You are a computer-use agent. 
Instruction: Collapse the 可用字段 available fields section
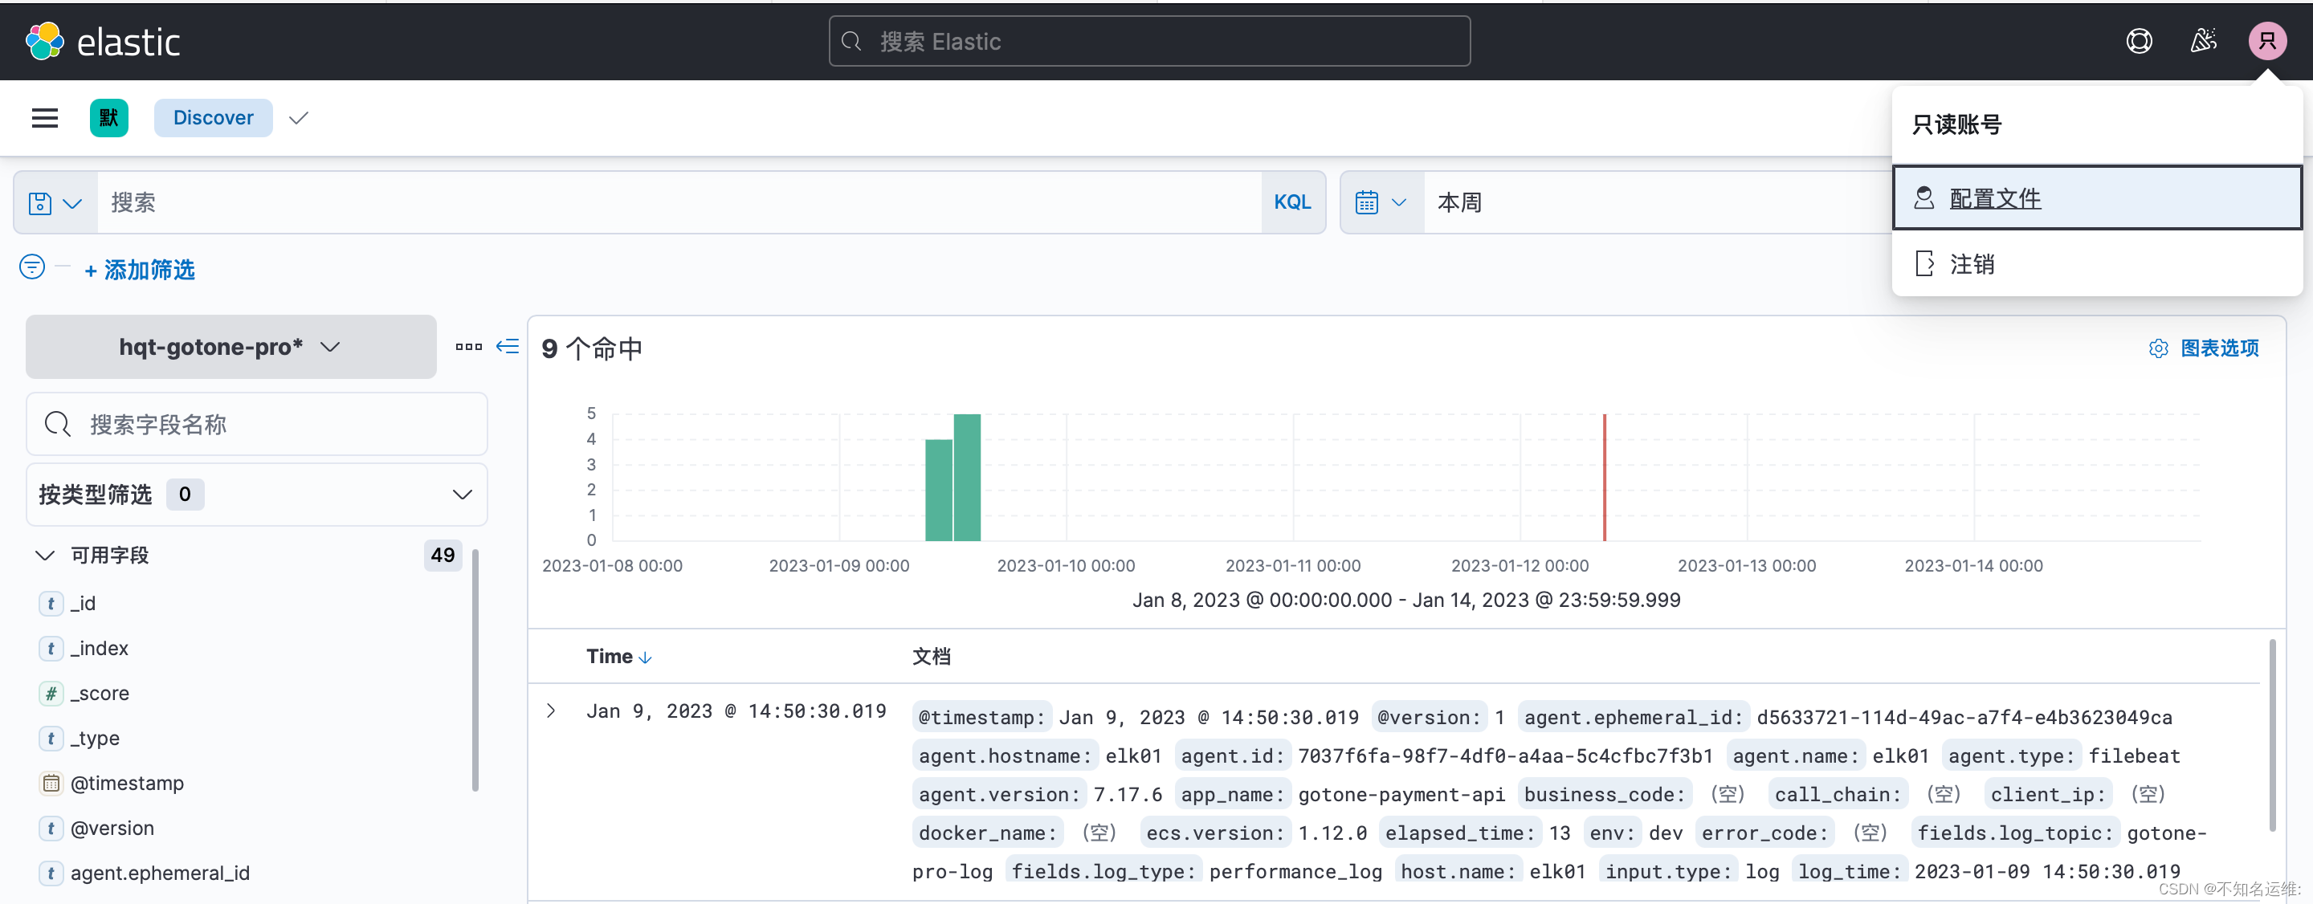click(x=45, y=555)
